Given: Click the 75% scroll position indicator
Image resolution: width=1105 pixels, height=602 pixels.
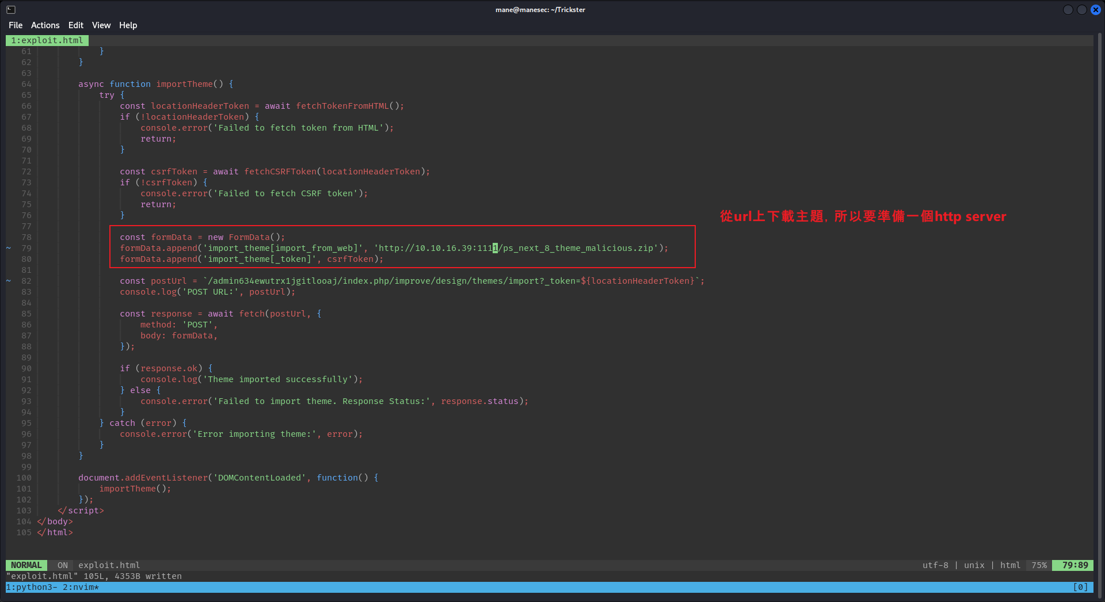Looking at the screenshot, I should [1039, 565].
